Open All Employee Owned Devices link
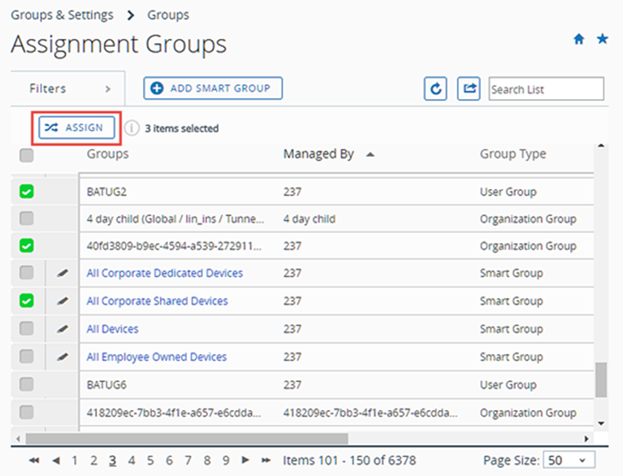The image size is (623, 476). click(x=157, y=357)
